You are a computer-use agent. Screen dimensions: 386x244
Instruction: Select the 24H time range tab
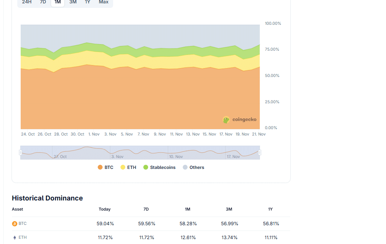pos(27,2)
